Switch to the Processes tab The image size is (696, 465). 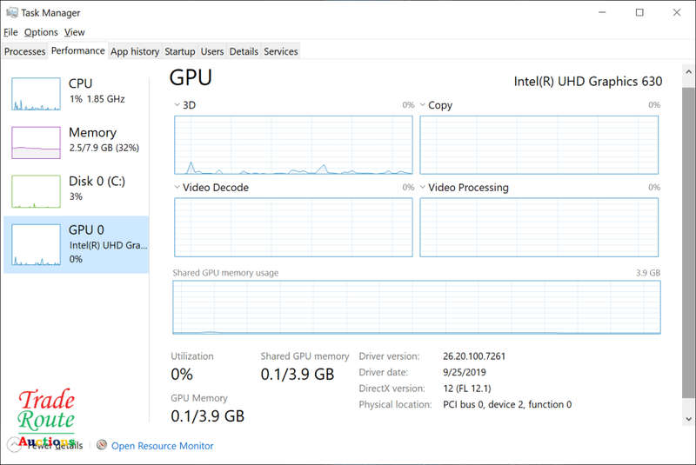tap(24, 51)
